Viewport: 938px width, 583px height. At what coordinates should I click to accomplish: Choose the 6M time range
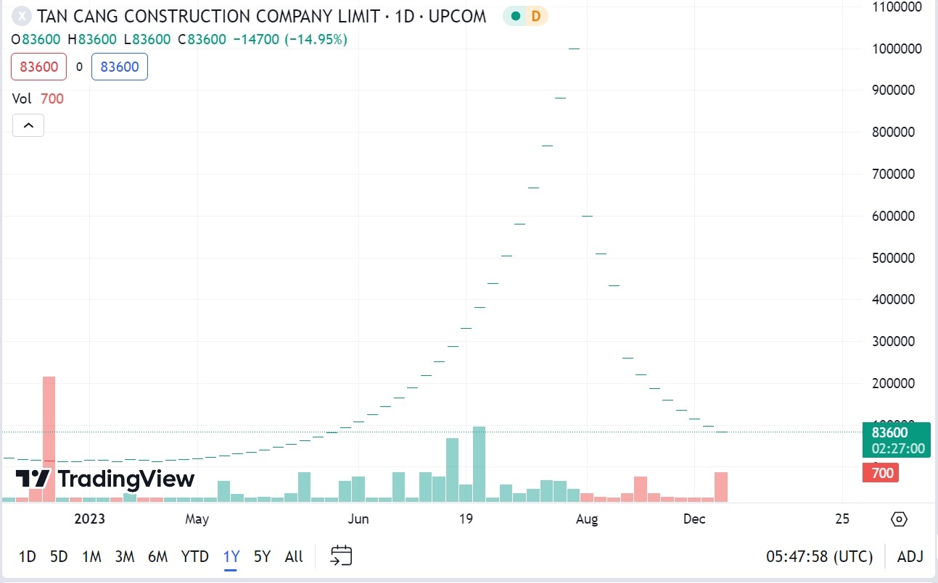tap(157, 556)
